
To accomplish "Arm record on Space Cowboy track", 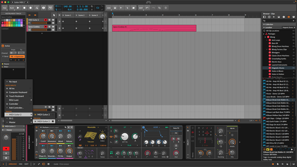I will [x=46, y=27].
